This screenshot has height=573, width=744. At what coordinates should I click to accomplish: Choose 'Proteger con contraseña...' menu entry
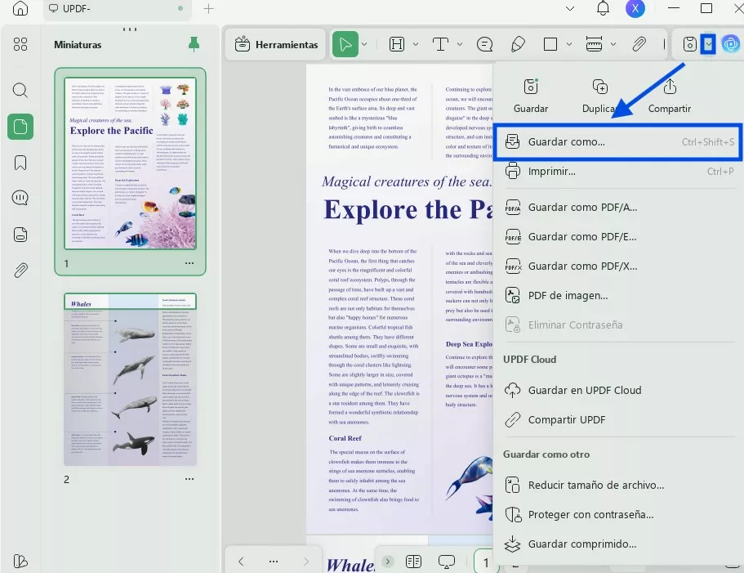coord(590,514)
